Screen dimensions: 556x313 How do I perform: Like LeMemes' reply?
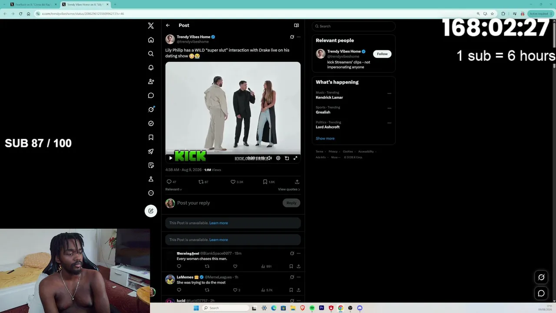[x=237, y=290]
